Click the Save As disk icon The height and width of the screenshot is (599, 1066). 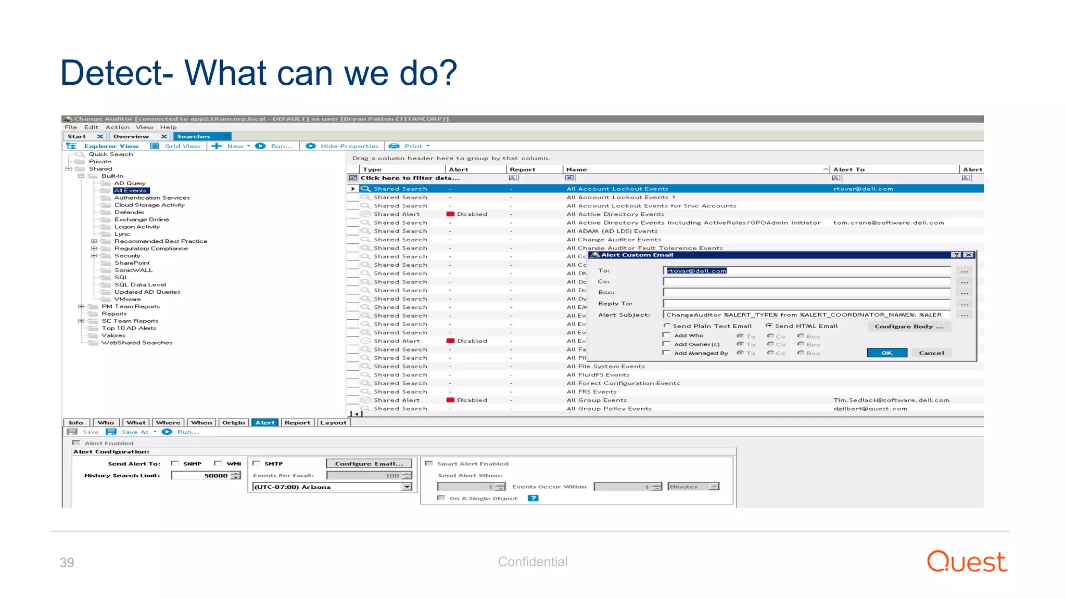tap(111, 432)
